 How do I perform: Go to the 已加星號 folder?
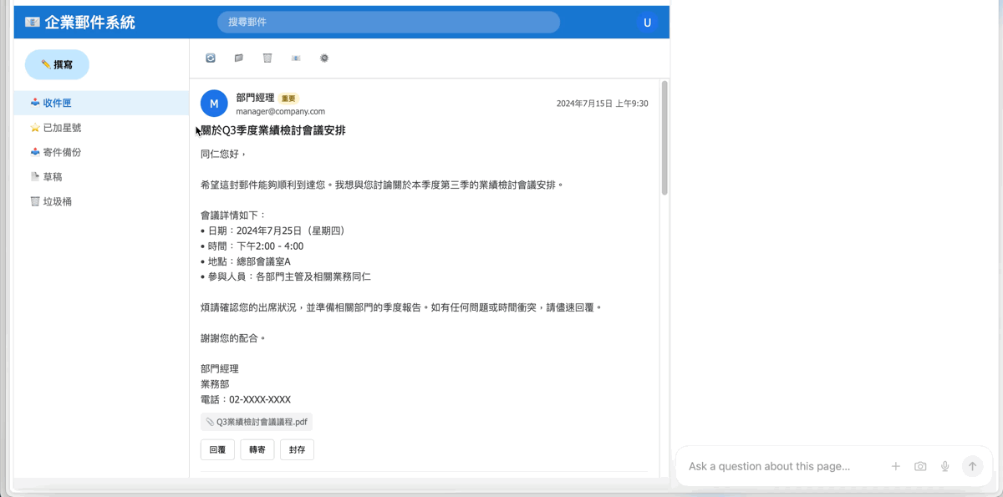[x=62, y=128]
